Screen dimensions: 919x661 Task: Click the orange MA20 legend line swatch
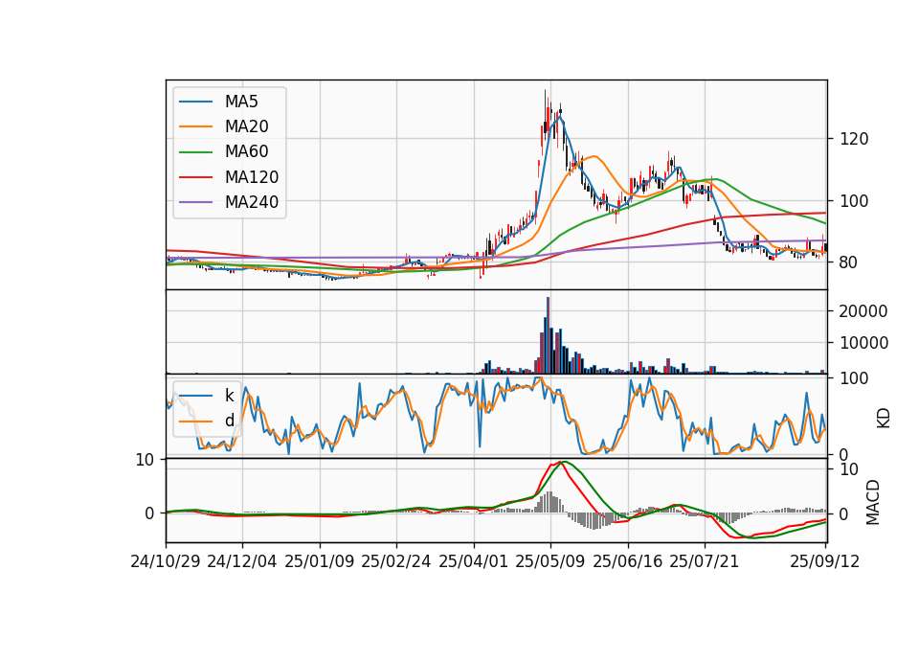click(x=195, y=126)
